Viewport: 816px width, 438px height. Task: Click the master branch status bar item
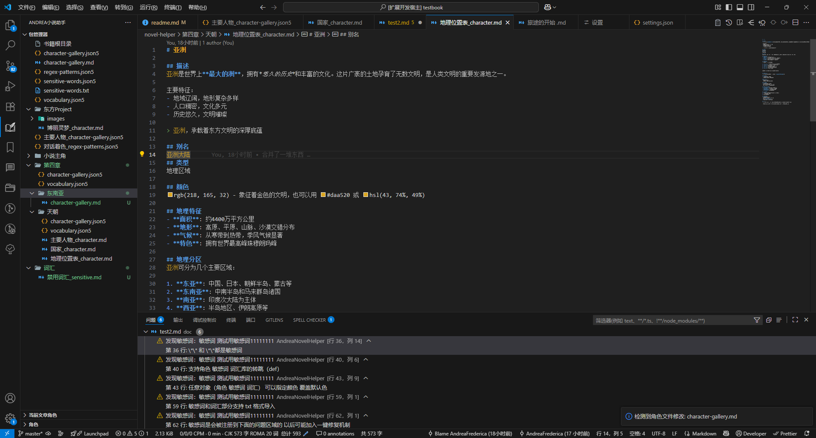(x=31, y=433)
